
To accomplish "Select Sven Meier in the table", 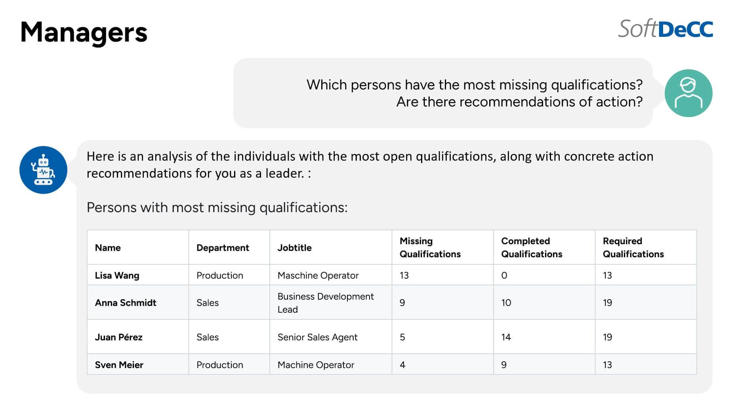I will pos(119,365).
